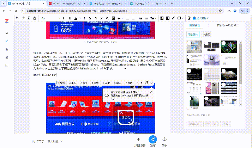The image size is (252, 148).
Task: Activate the format painter brush icon
Action: pyautogui.click(x=35, y=18)
